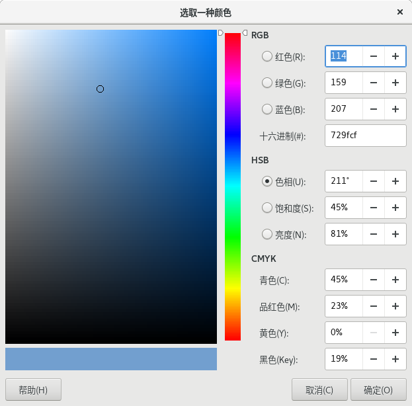Increase the hue (U) degree with plus
Viewport: 412px width, 406px height.
click(x=395, y=181)
